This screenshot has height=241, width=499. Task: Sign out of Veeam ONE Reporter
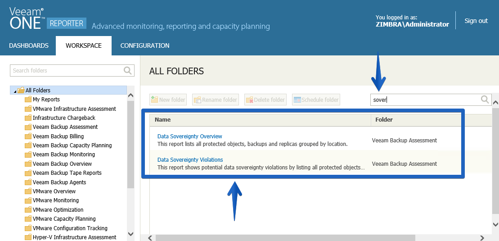pyautogui.click(x=476, y=21)
